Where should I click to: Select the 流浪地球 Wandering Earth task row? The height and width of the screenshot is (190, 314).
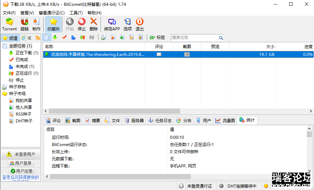click(178, 54)
